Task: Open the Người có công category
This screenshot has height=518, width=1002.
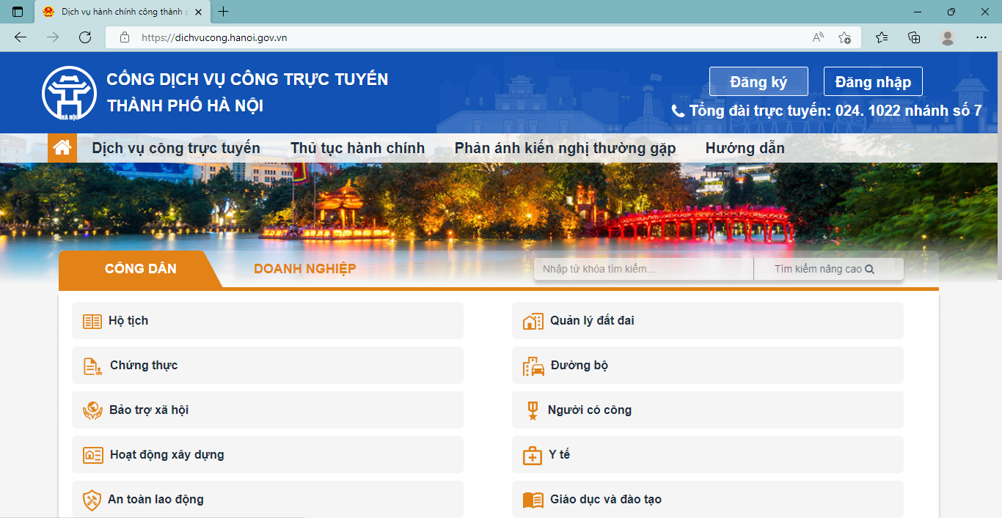Action: (708, 410)
